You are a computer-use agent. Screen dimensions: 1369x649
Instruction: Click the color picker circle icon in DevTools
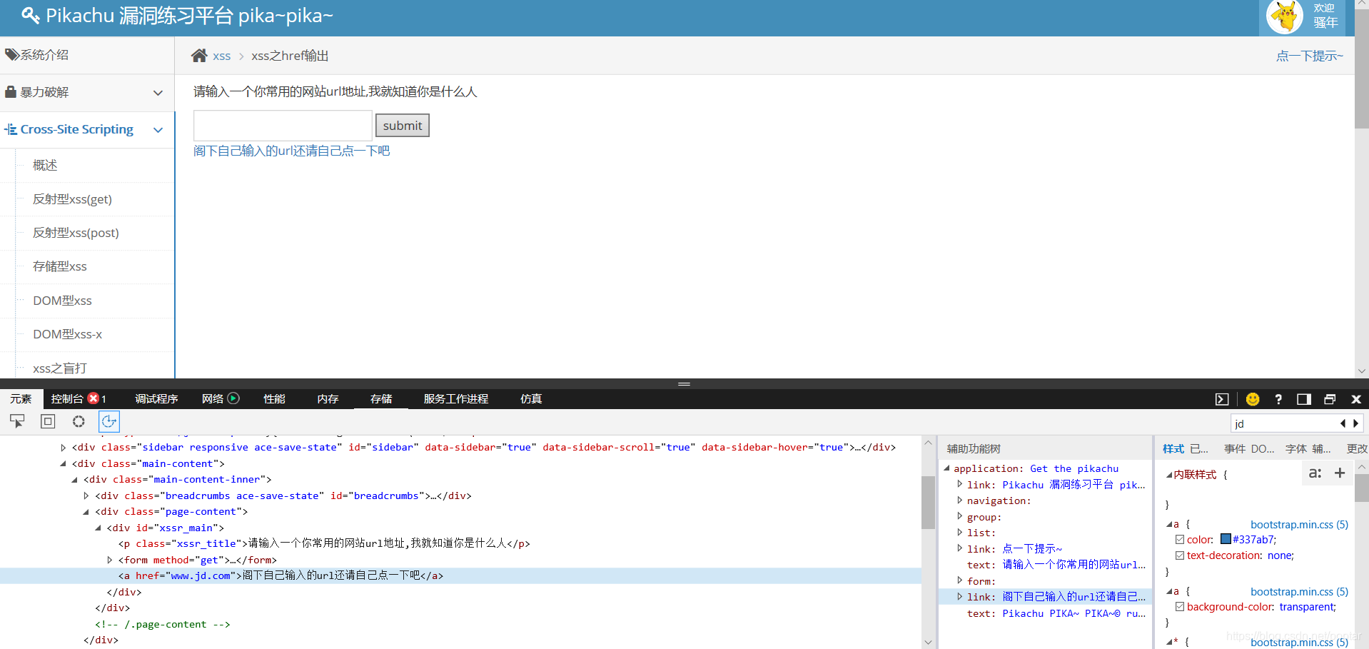tap(79, 421)
